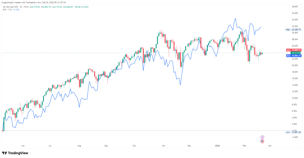Click the US flag economic event icon
This screenshot has width=304, height=158.
262,141
